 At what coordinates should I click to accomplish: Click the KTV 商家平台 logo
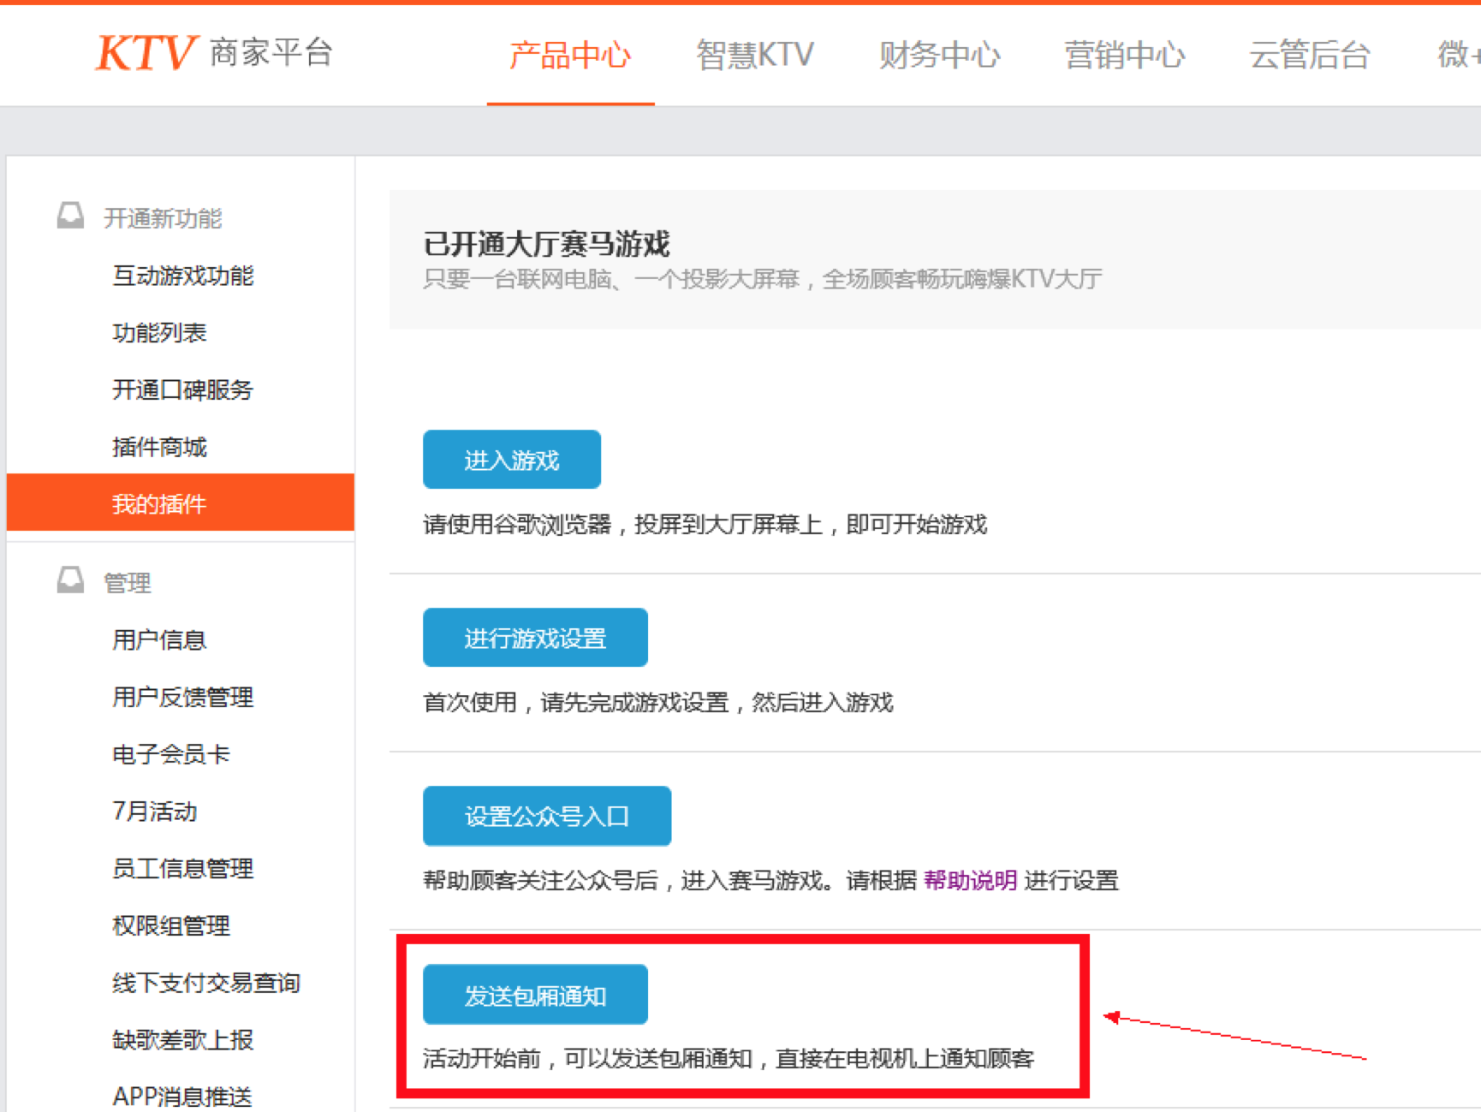coord(214,53)
